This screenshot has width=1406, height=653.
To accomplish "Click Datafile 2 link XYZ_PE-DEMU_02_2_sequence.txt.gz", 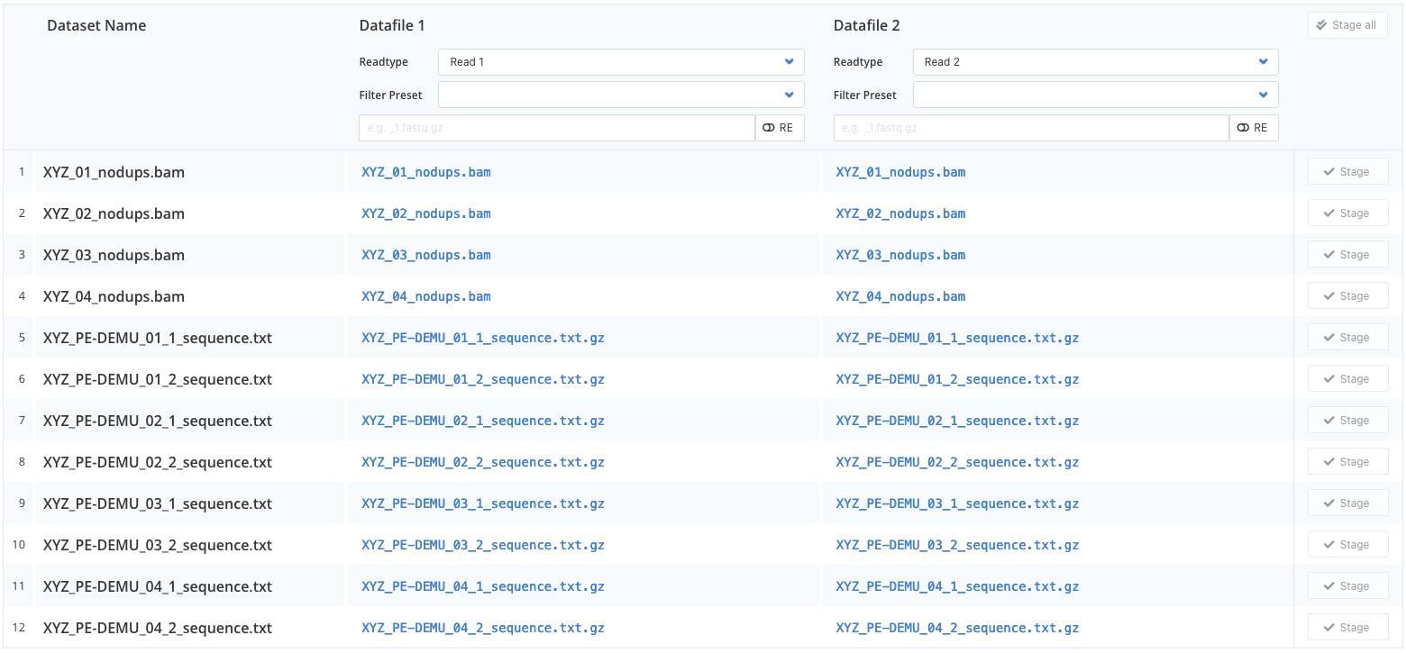I will (x=957, y=462).
